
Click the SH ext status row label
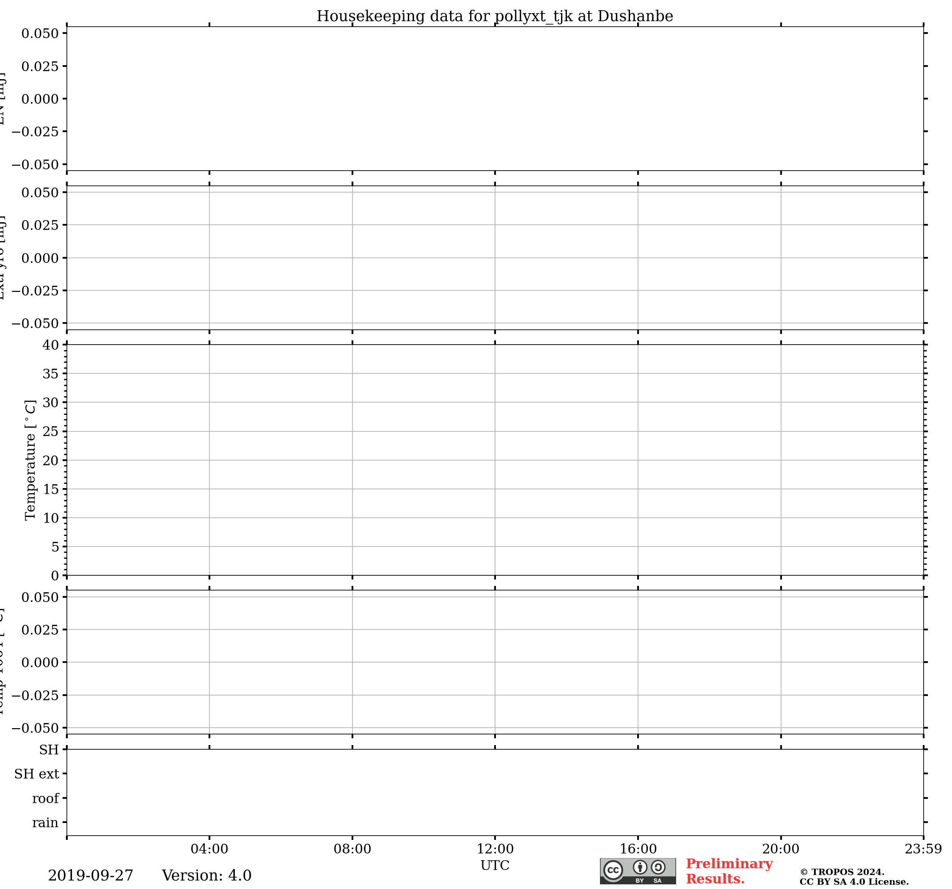pyautogui.click(x=36, y=774)
